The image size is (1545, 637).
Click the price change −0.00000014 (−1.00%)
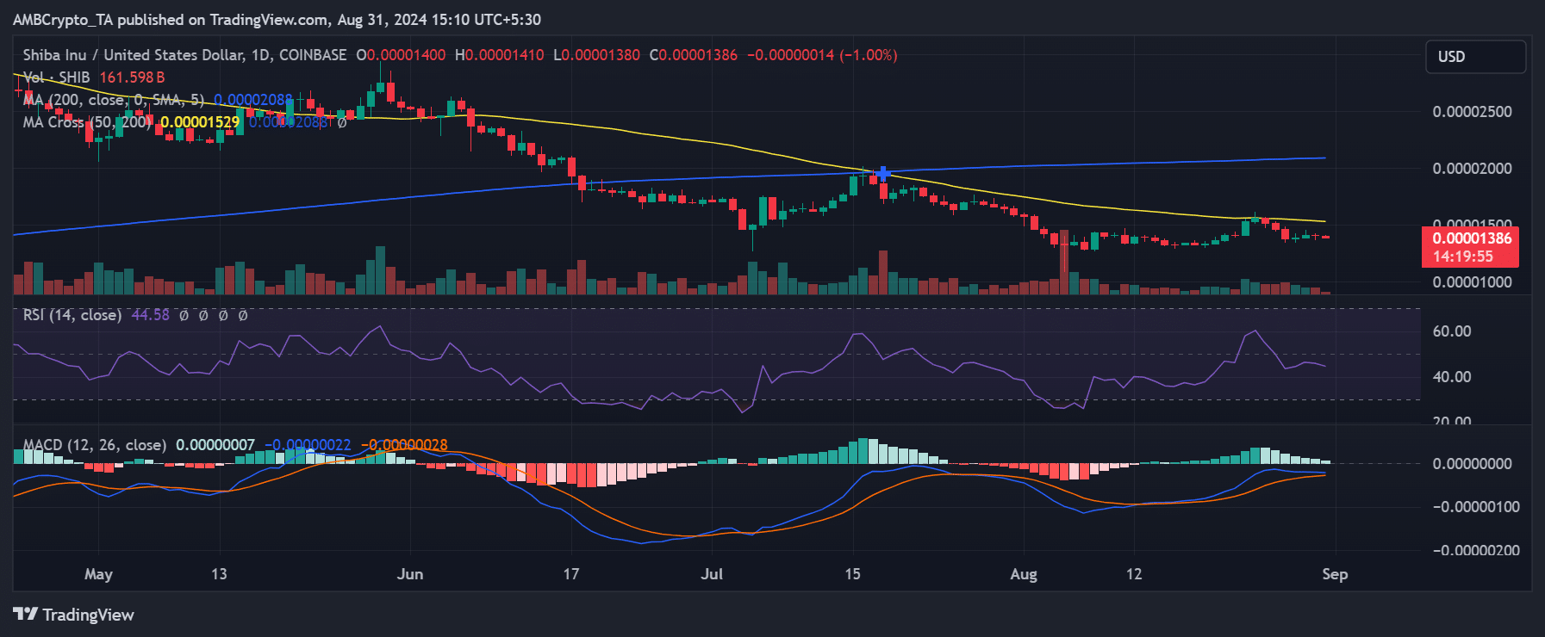822,55
